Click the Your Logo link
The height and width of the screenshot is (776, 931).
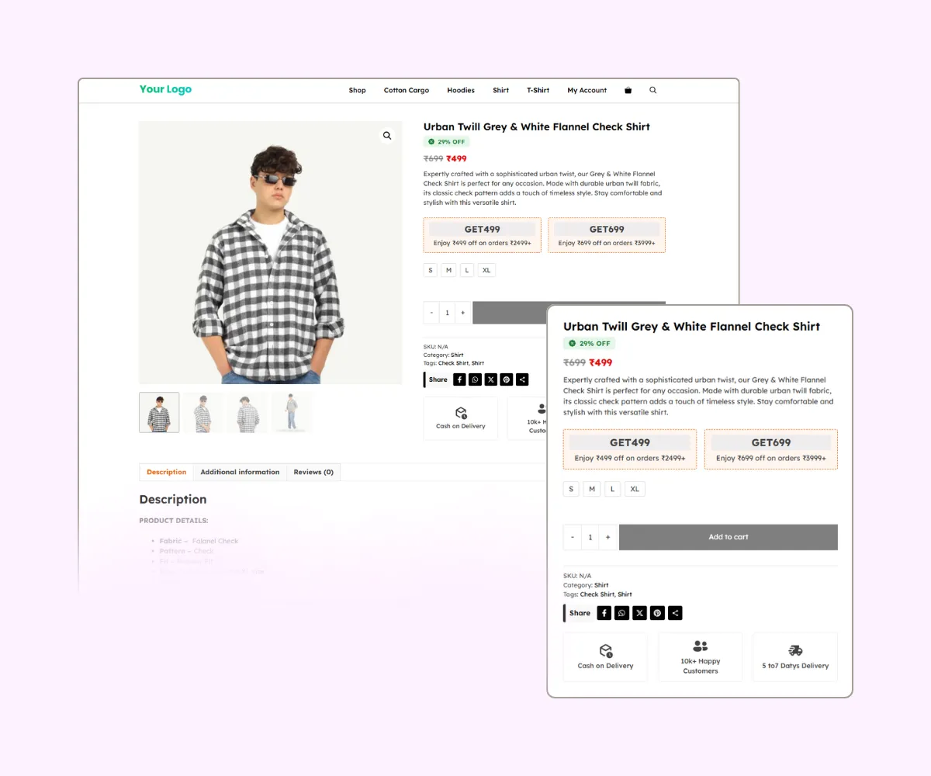click(x=165, y=89)
